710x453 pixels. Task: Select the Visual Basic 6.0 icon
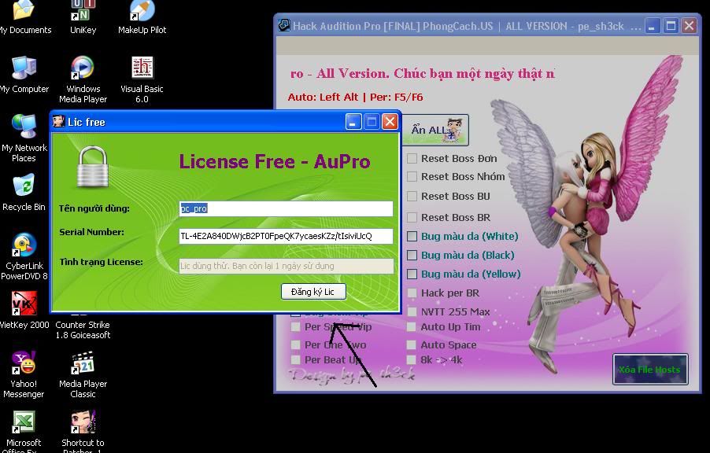[142, 68]
